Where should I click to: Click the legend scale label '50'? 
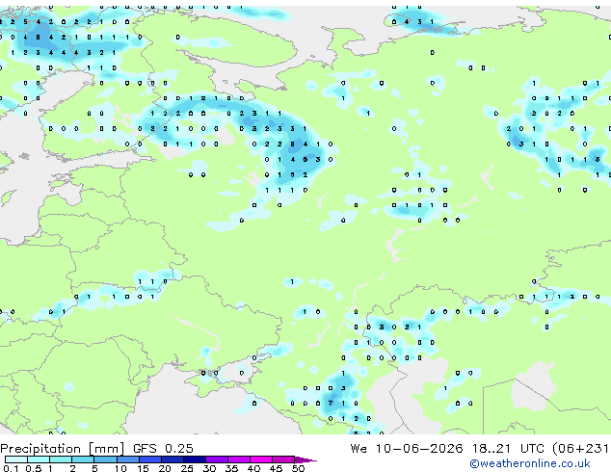(x=298, y=468)
